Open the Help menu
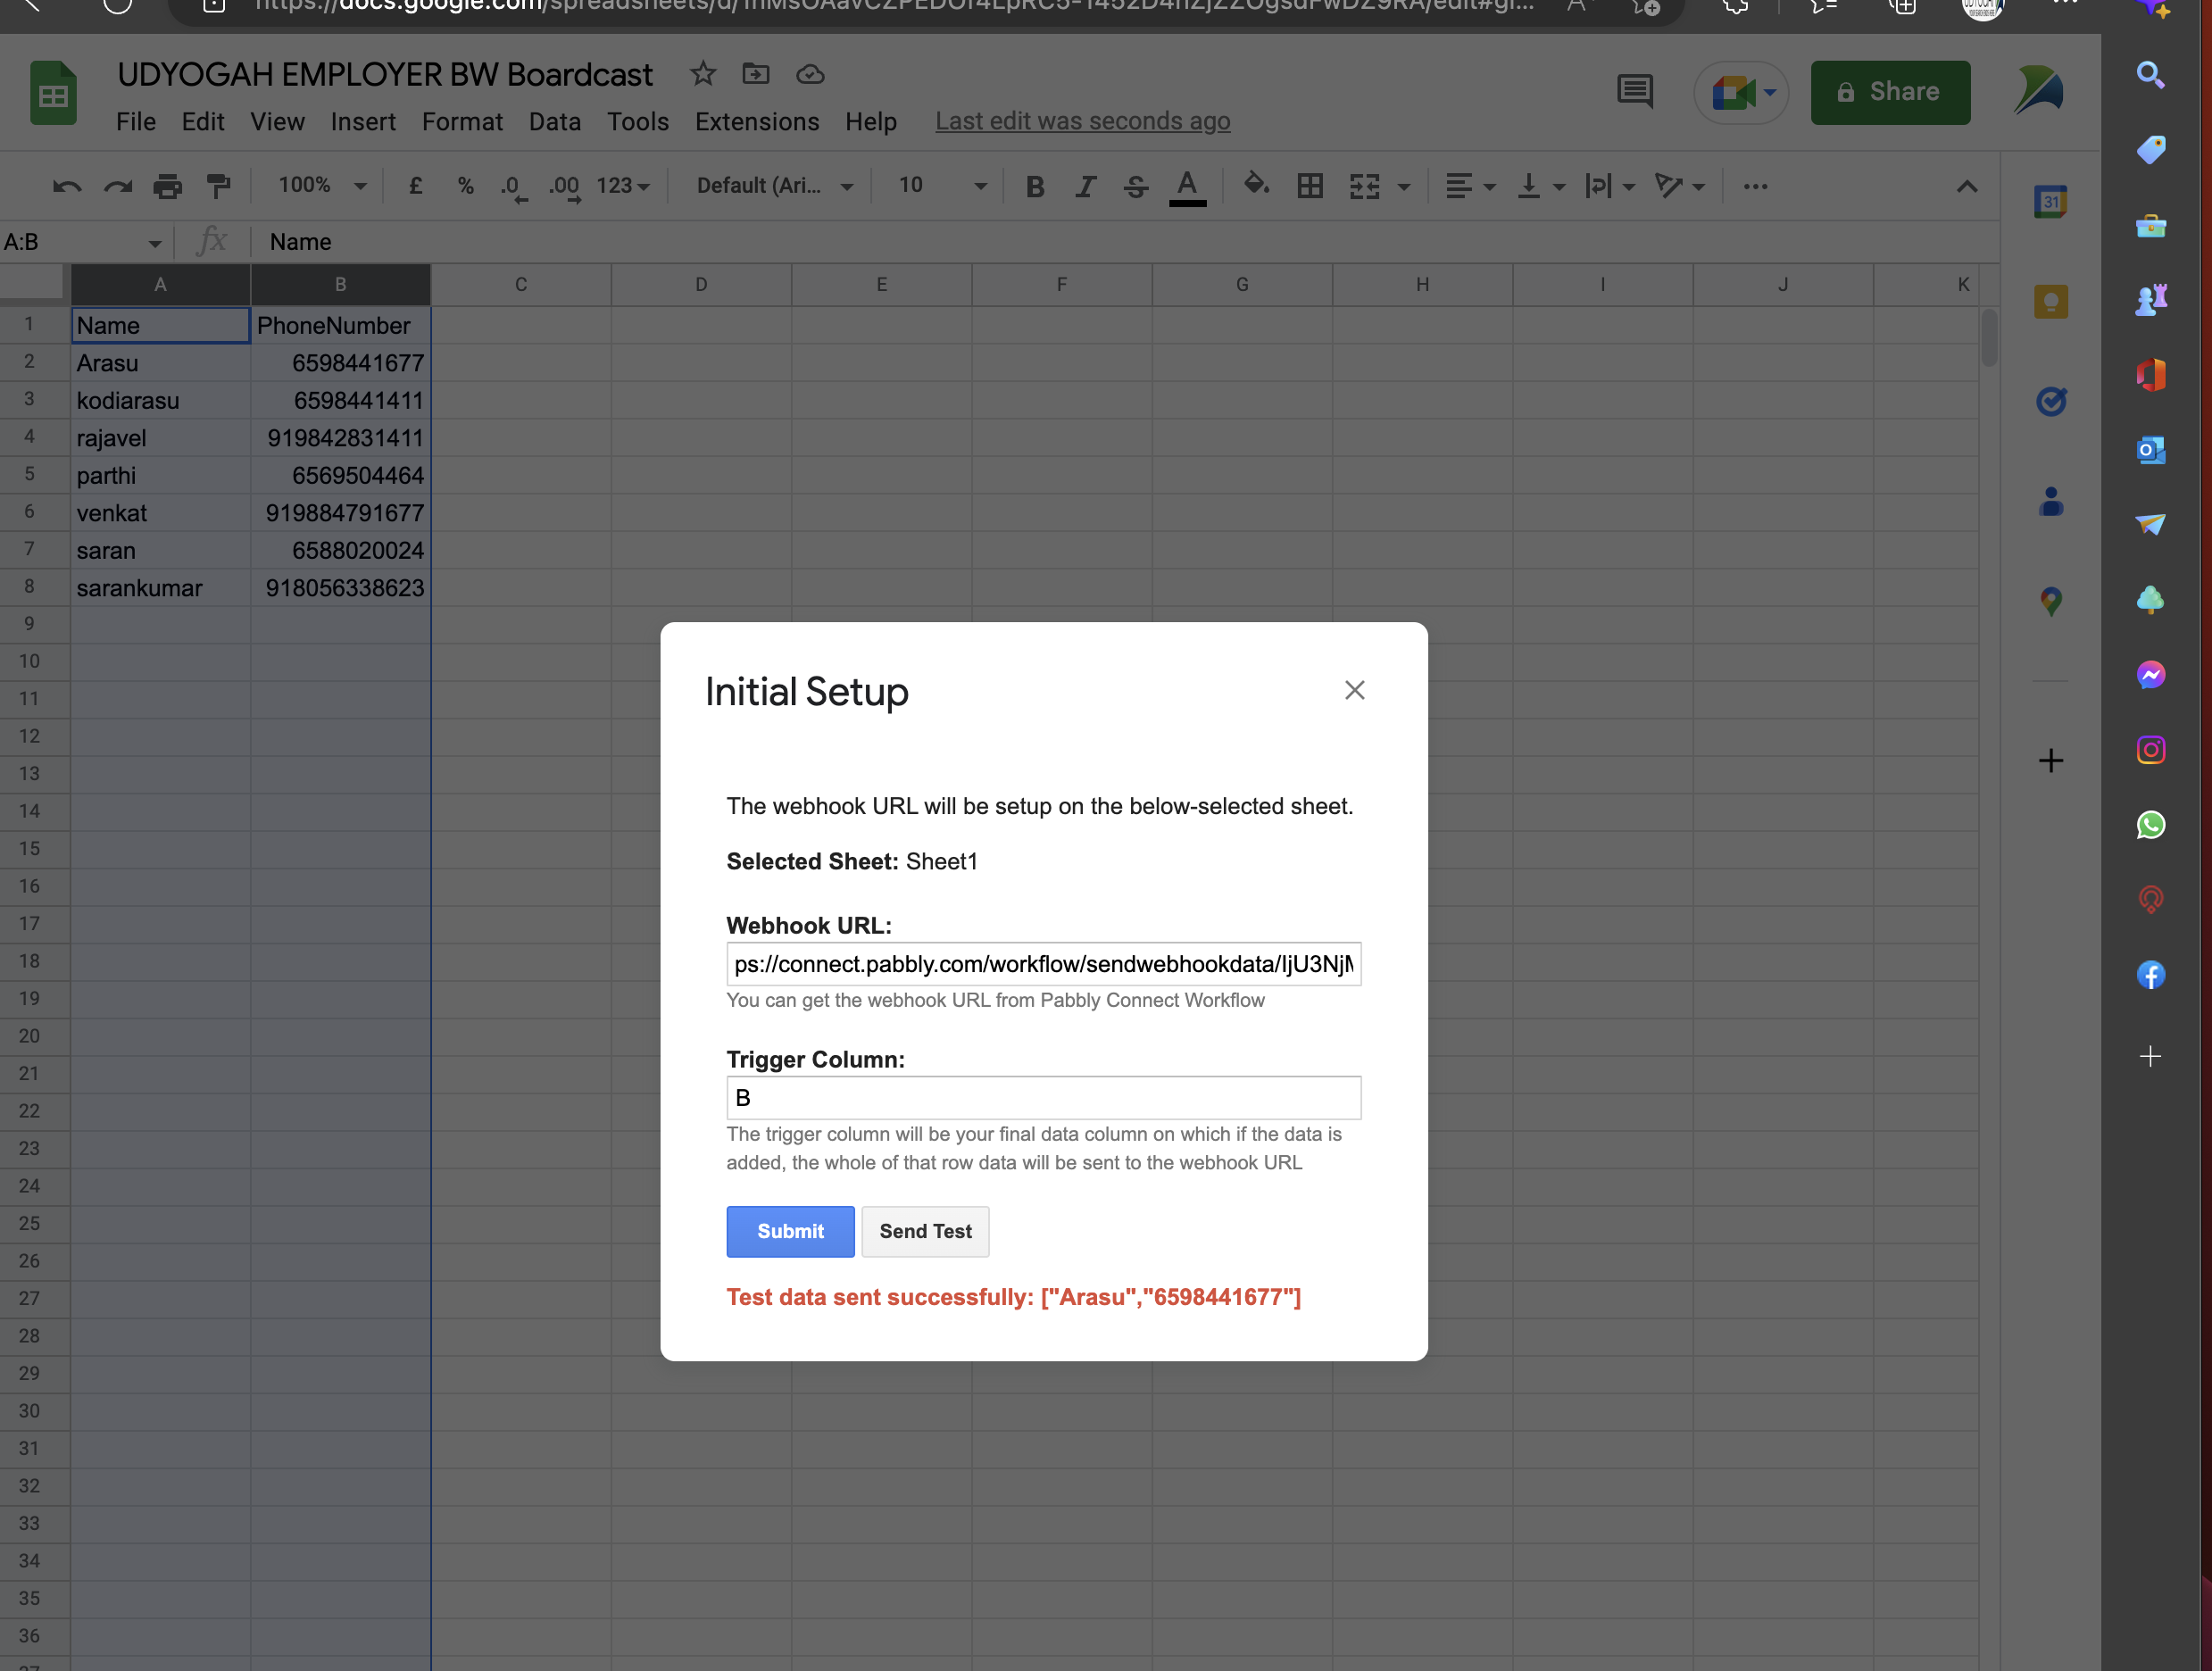Screen dimensions: 2212x1671 [871, 122]
